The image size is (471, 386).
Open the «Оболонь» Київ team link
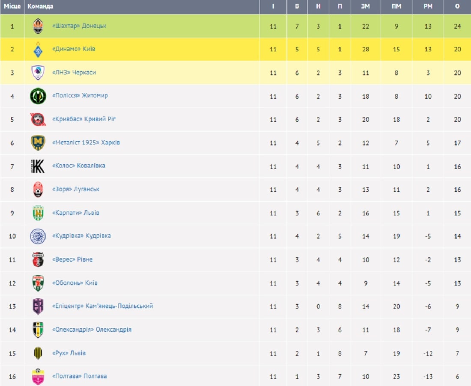75,283
